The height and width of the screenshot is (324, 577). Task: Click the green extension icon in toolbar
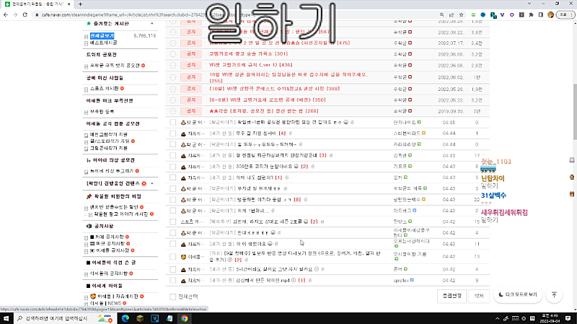pos(473,14)
